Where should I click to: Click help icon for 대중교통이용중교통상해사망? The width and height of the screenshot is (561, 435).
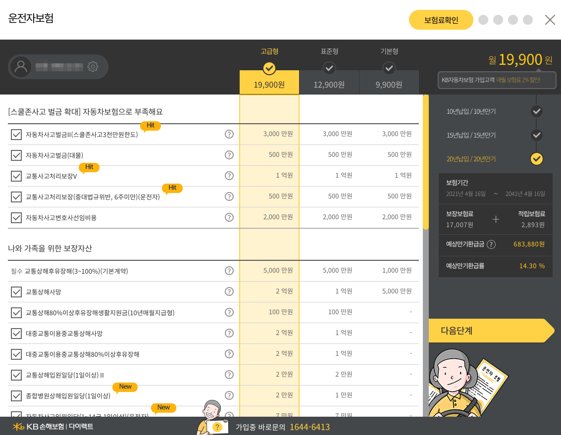coord(229,333)
